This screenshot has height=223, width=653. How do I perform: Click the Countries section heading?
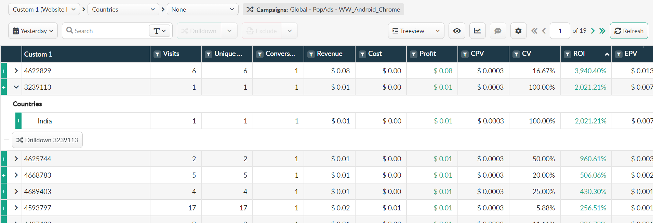click(x=27, y=104)
